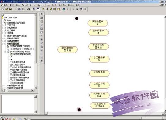The height and width of the screenshot is (120, 166).
Task: Select the black start state on the diagram
Action: pyautogui.click(x=76, y=18)
